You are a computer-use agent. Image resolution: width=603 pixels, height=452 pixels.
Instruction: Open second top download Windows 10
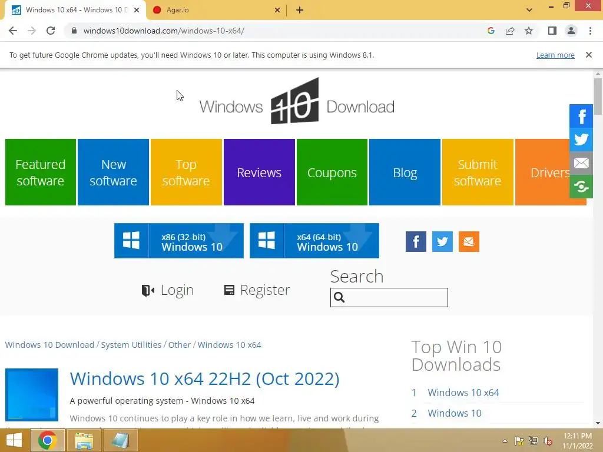455,413
